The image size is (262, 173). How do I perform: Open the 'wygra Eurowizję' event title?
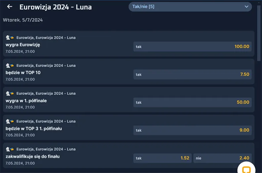(23, 45)
